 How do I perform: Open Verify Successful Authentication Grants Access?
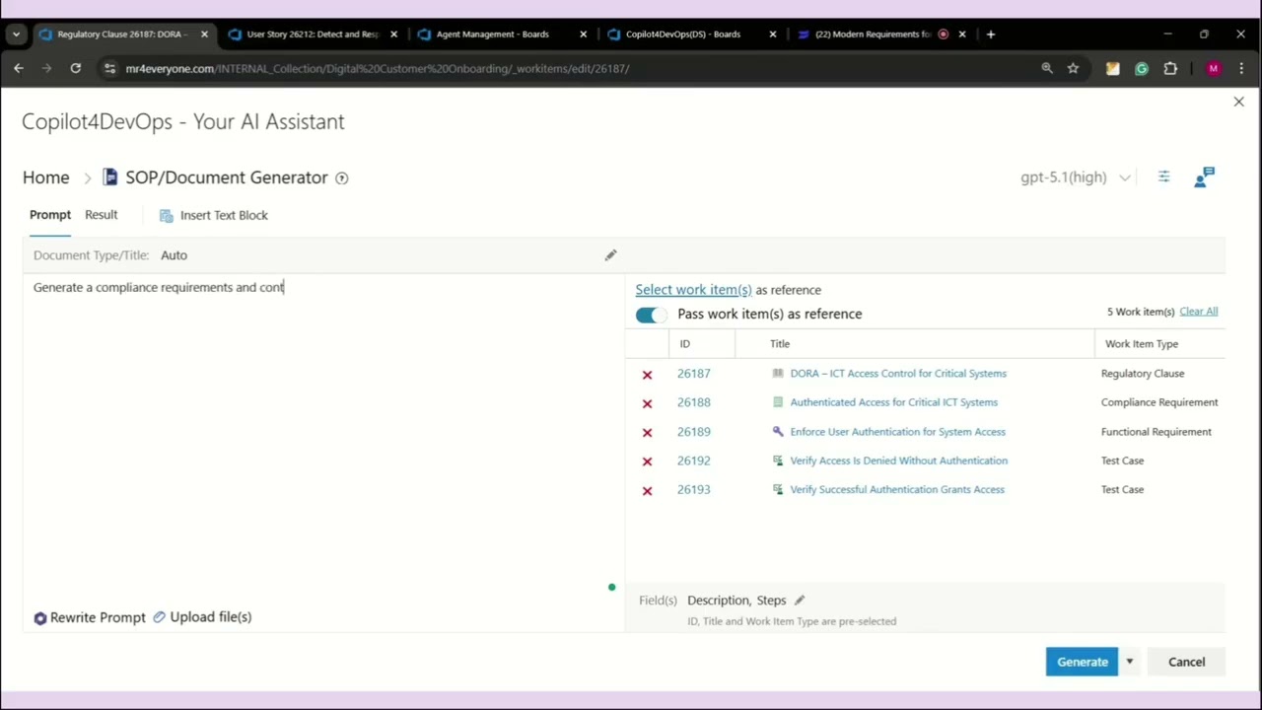pos(897,489)
